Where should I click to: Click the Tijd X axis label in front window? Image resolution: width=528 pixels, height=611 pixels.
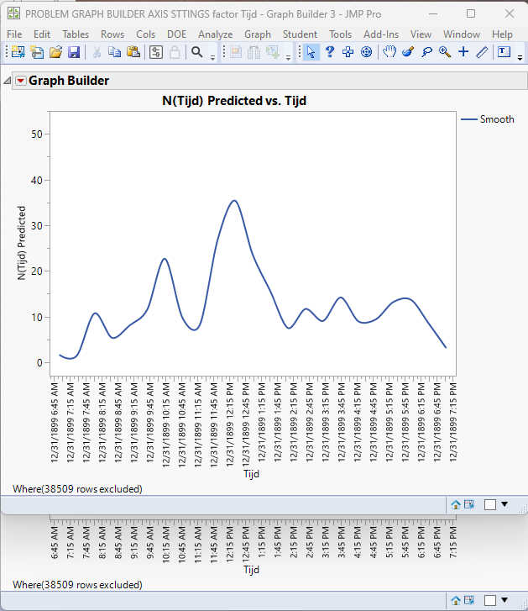[x=251, y=474]
